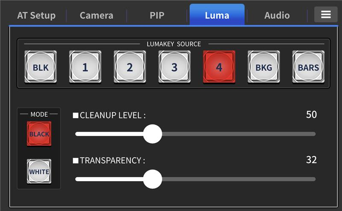Switch mode to WHITE
The image size is (342, 211).
39,171
